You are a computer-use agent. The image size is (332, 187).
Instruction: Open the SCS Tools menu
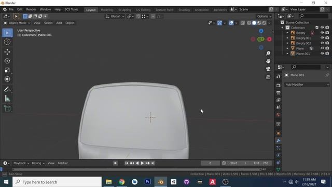point(71,9)
